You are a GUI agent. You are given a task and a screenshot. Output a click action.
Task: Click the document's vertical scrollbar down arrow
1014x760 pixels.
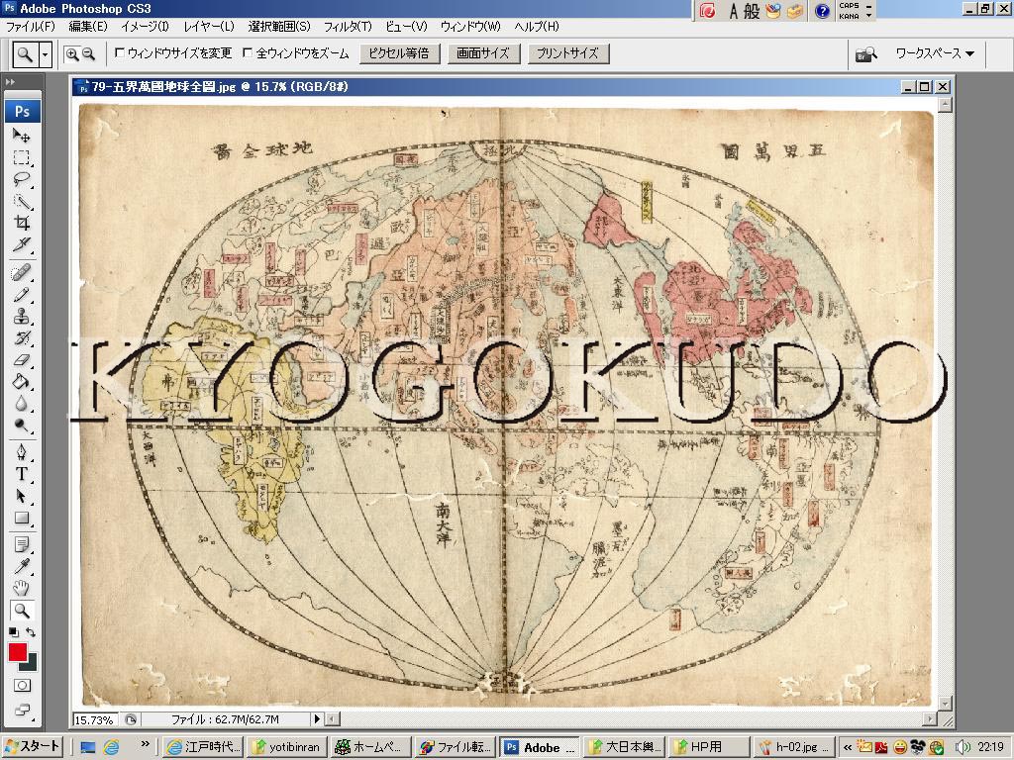[x=944, y=703]
